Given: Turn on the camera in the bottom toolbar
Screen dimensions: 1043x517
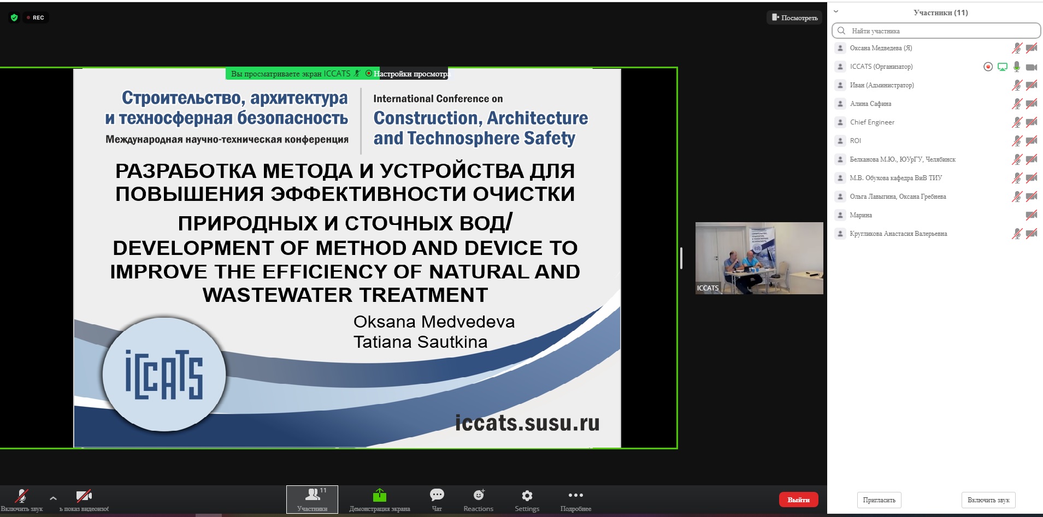Looking at the screenshot, I should (x=84, y=496).
